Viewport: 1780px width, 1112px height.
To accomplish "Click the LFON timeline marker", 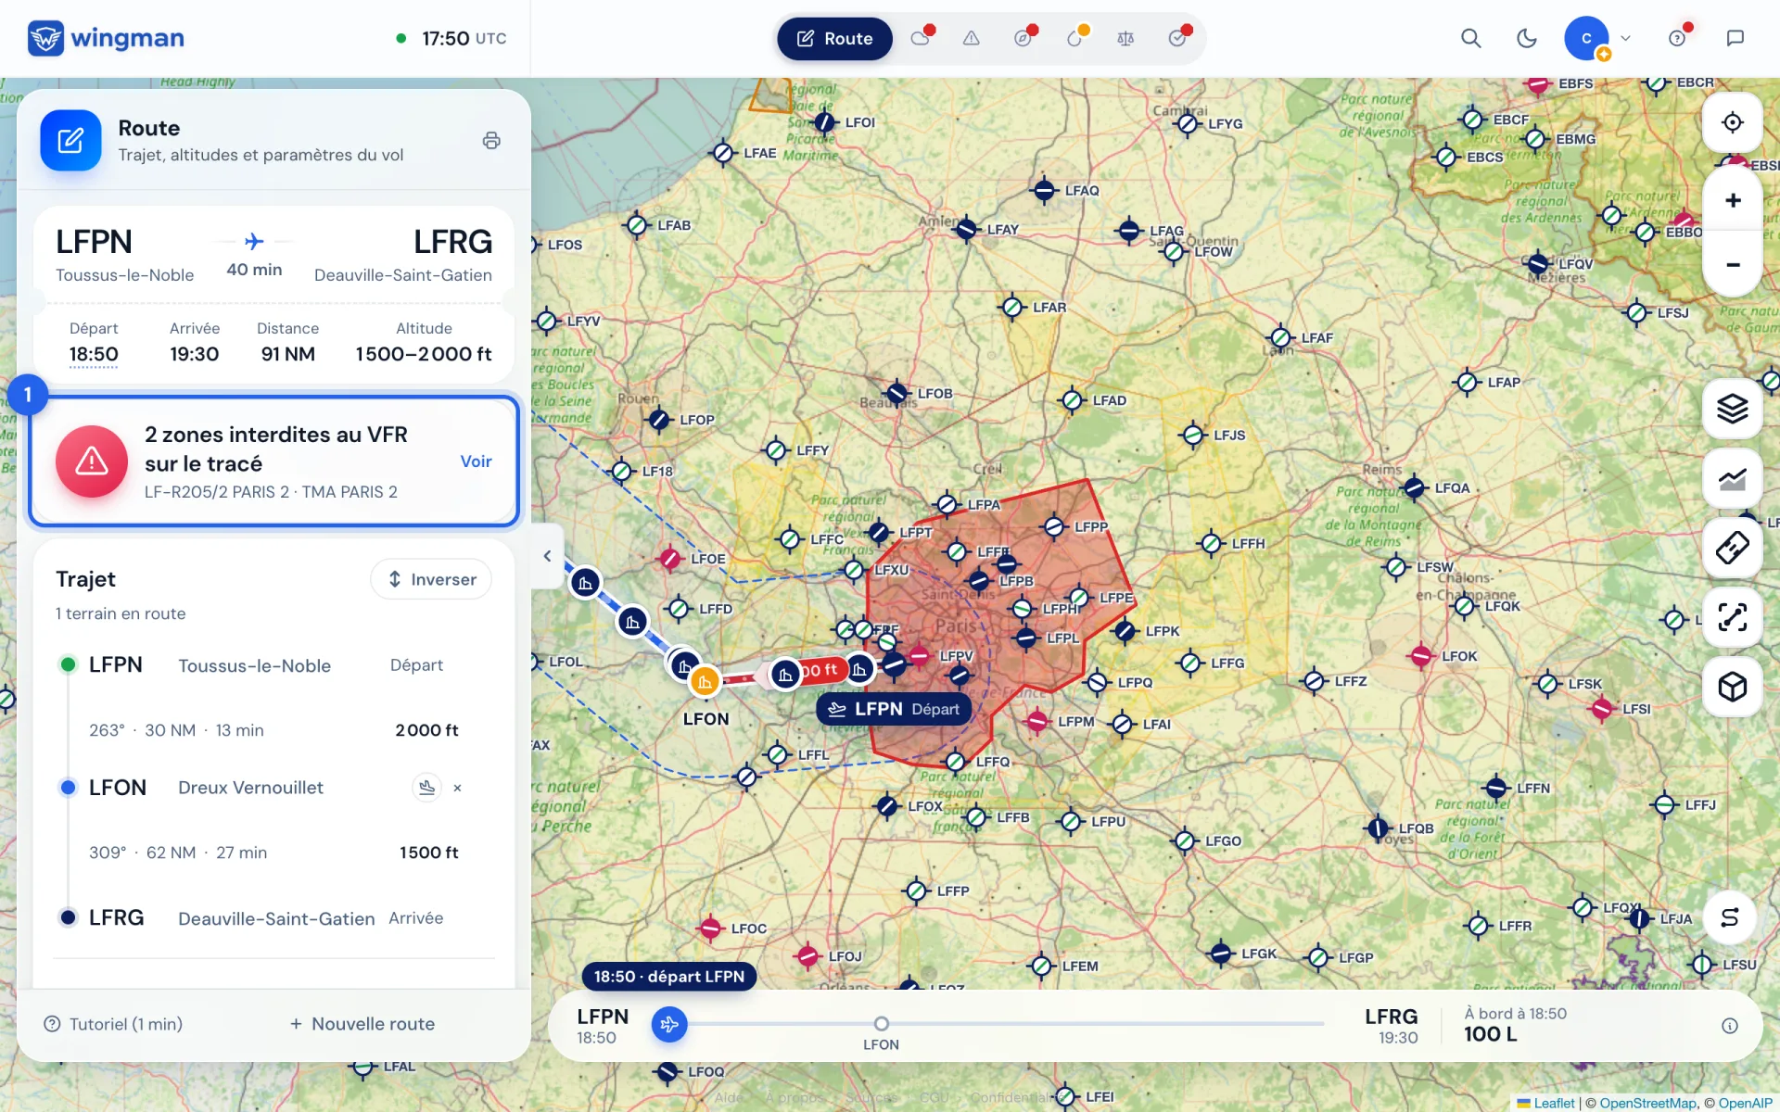I will pyautogui.click(x=881, y=1024).
